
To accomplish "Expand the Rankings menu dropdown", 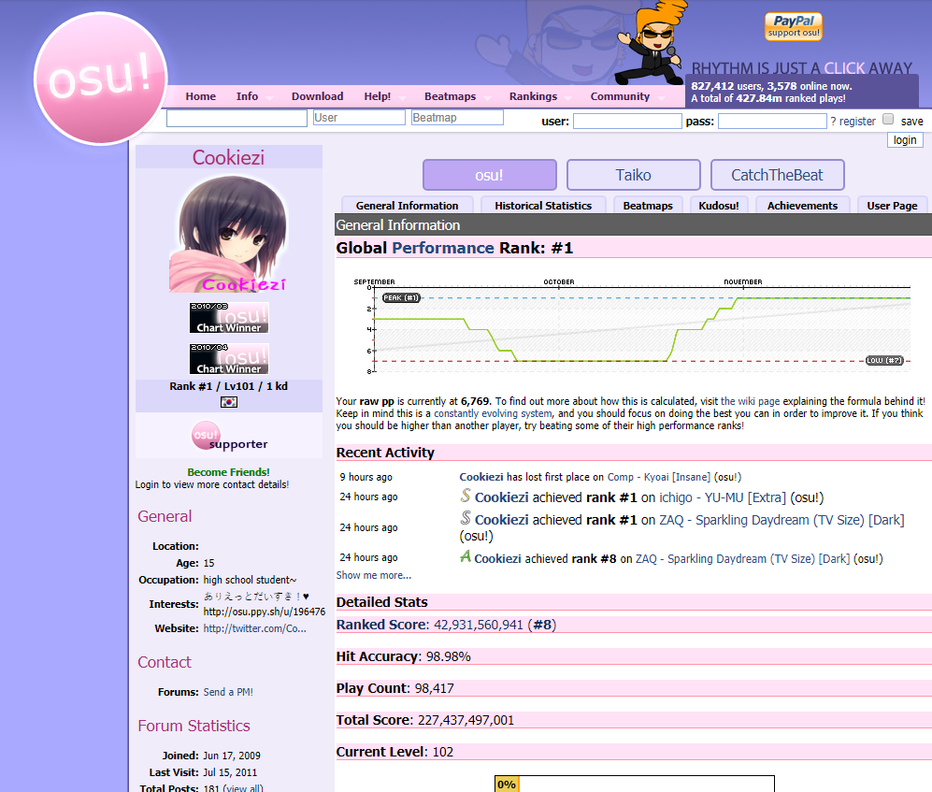I will pos(567,98).
